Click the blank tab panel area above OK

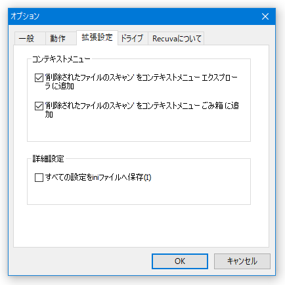pos(141,227)
